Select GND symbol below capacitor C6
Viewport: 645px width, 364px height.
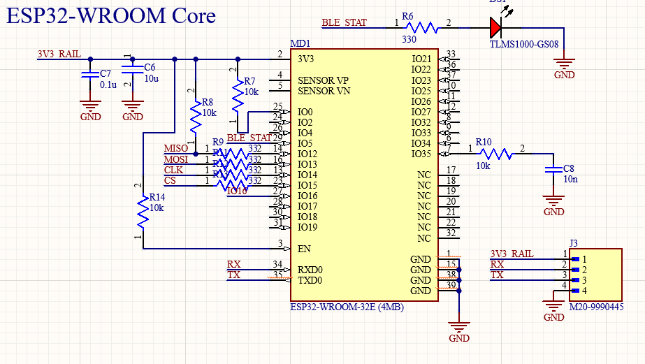pos(133,112)
